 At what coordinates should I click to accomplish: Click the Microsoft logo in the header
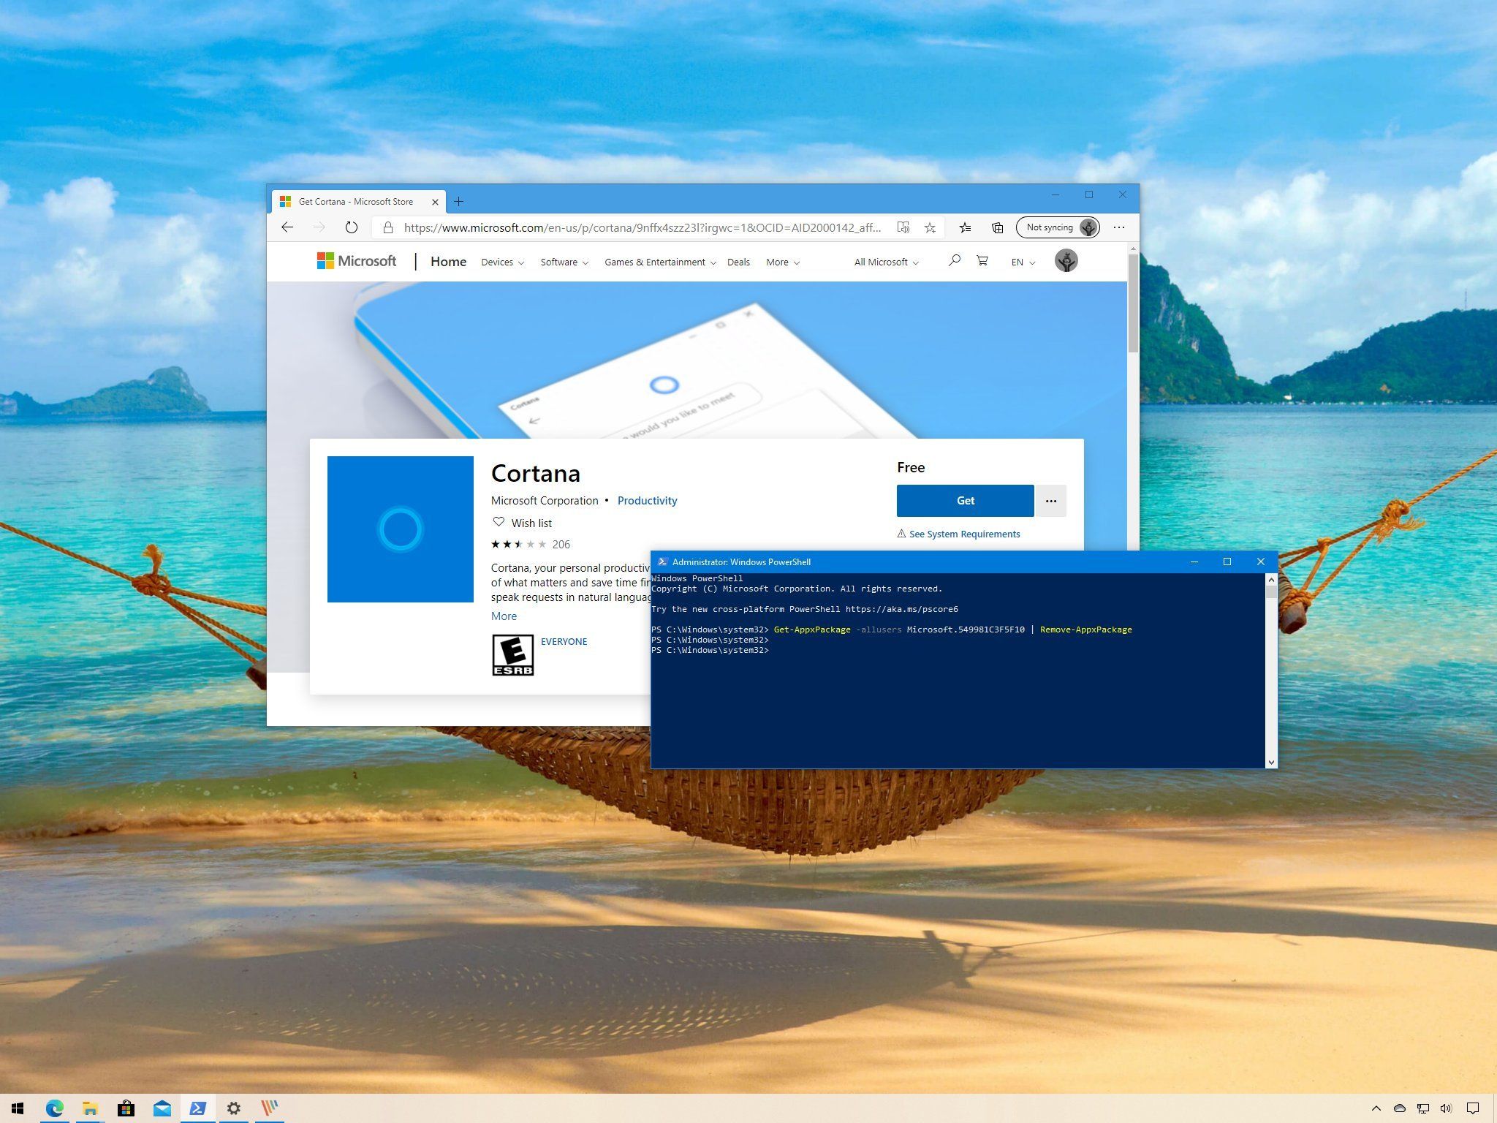click(x=356, y=261)
